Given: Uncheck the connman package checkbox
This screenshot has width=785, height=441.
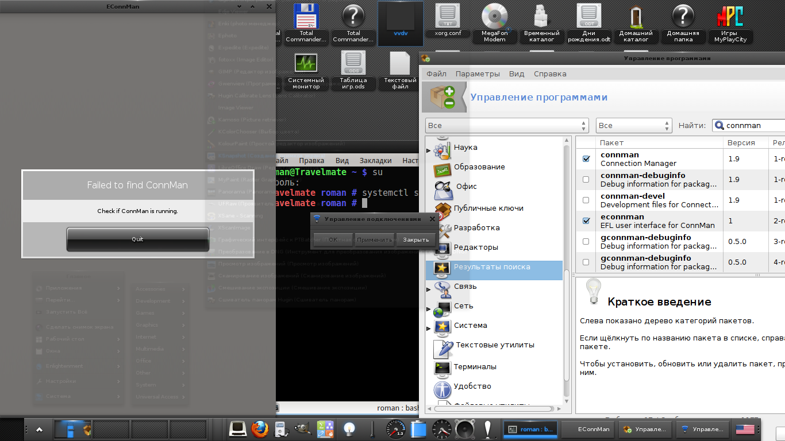Looking at the screenshot, I should point(586,159).
